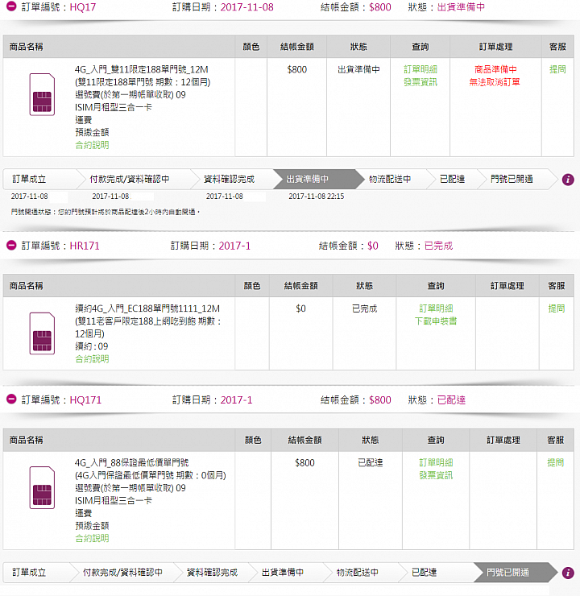Click the highlighted 門號已開通 progress step
This screenshot has height=596, width=580.
pos(509,573)
